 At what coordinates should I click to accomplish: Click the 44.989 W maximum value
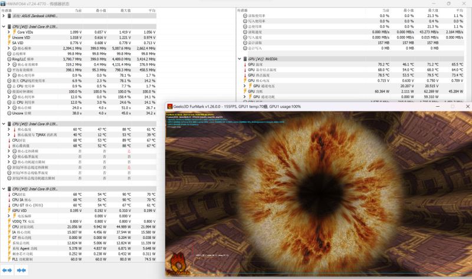pyautogui.click(x=124, y=227)
